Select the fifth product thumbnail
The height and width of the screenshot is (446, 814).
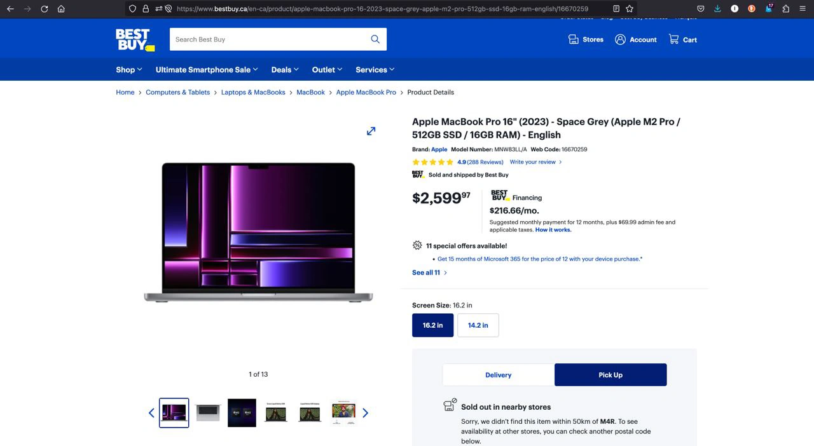(310, 413)
